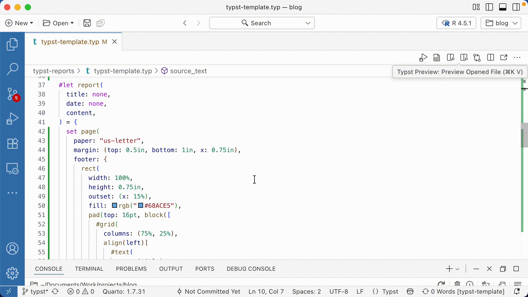Click the color swatch next to #68ACE5
The image size is (528, 297).
pos(141,205)
